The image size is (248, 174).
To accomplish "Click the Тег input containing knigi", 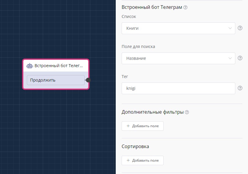I will pos(178,88).
